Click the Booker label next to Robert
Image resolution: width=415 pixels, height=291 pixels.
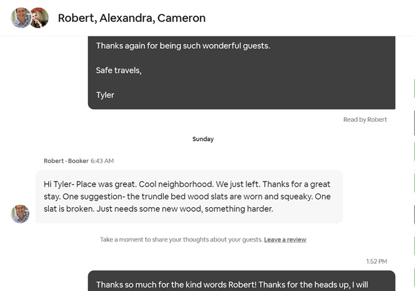tap(77, 161)
